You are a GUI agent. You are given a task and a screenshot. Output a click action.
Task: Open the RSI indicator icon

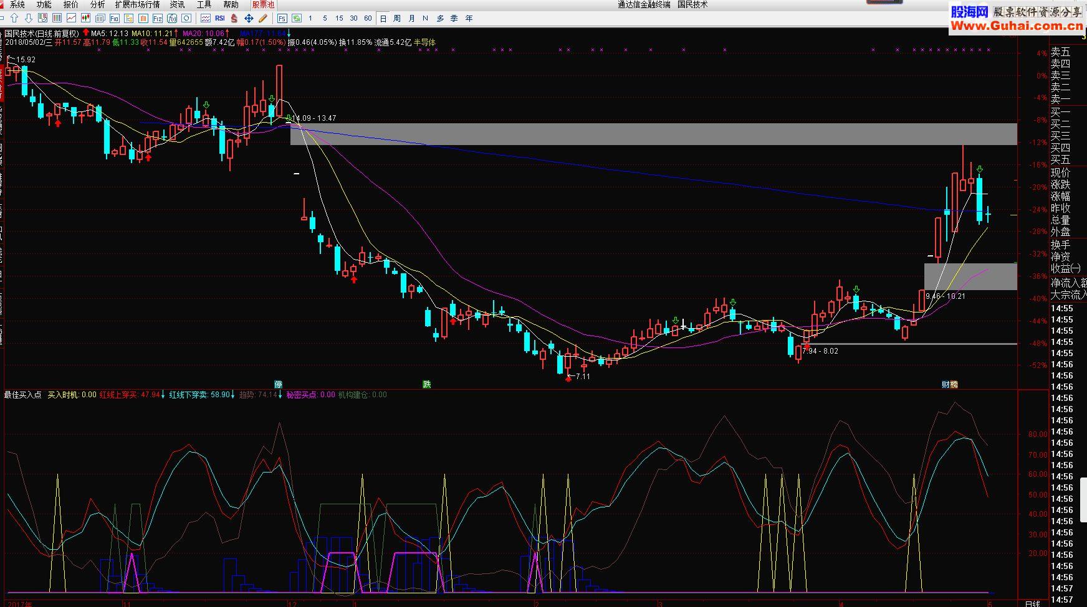point(220,18)
